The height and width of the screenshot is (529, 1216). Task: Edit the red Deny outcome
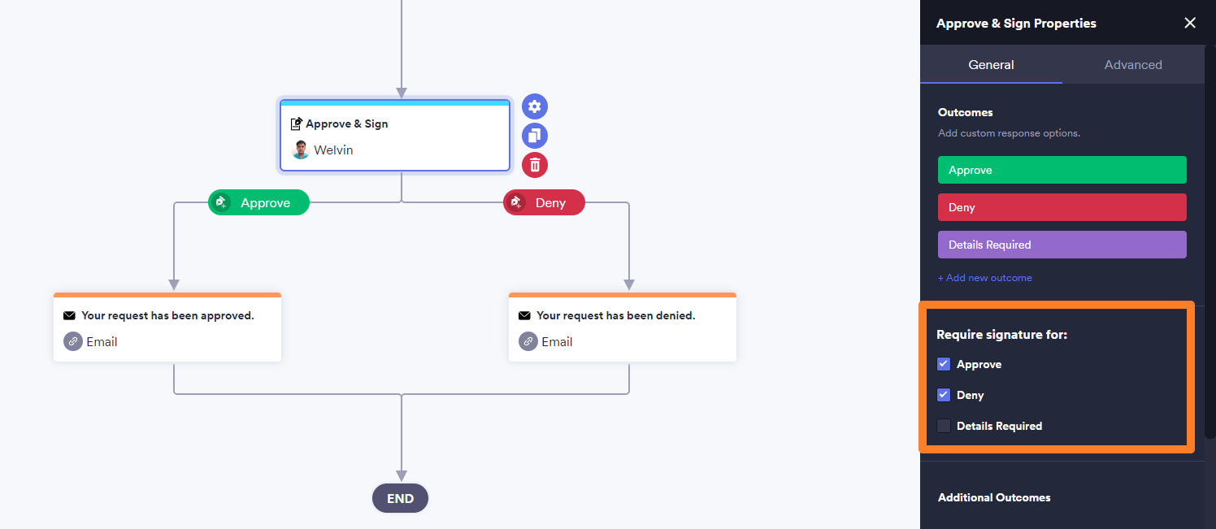[x=1062, y=207]
